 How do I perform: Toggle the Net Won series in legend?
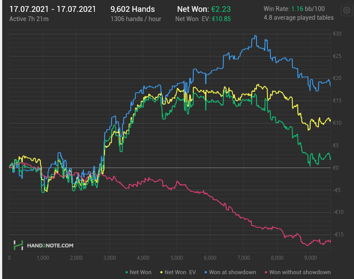tap(139, 272)
